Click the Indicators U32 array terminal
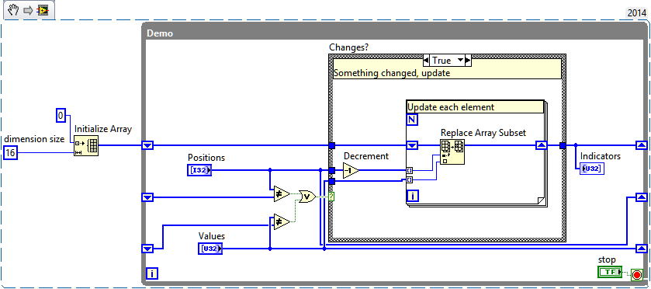The width and height of the screenshot is (651, 289). click(591, 169)
